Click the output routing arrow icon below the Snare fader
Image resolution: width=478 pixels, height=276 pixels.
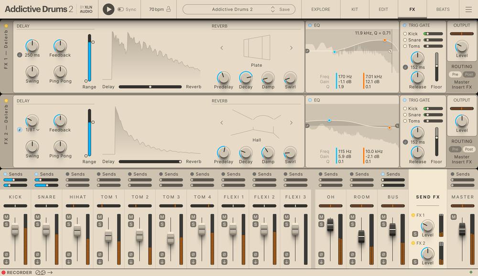point(37,261)
